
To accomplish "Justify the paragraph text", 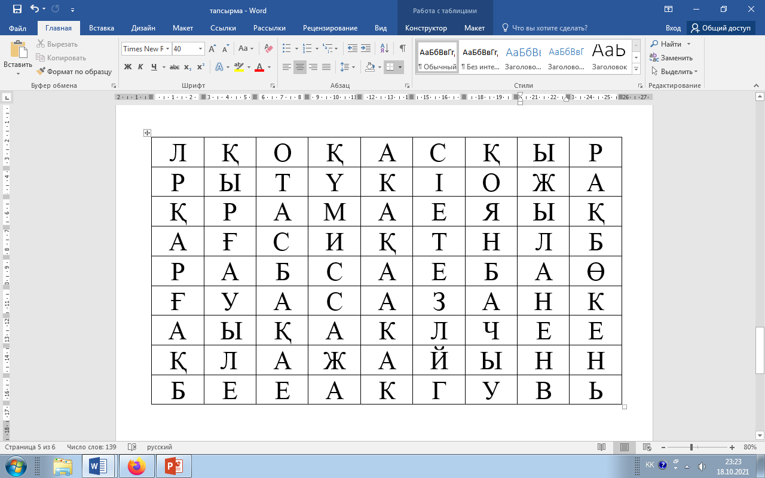I will click(x=326, y=67).
